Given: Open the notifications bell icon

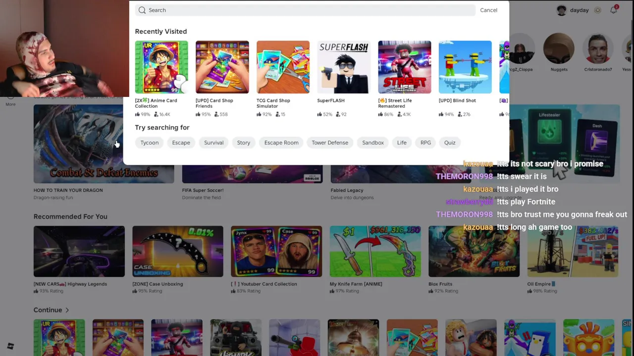Looking at the screenshot, I should [614, 10].
